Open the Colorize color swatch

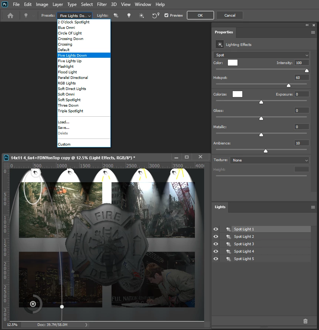pyautogui.click(x=237, y=94)
